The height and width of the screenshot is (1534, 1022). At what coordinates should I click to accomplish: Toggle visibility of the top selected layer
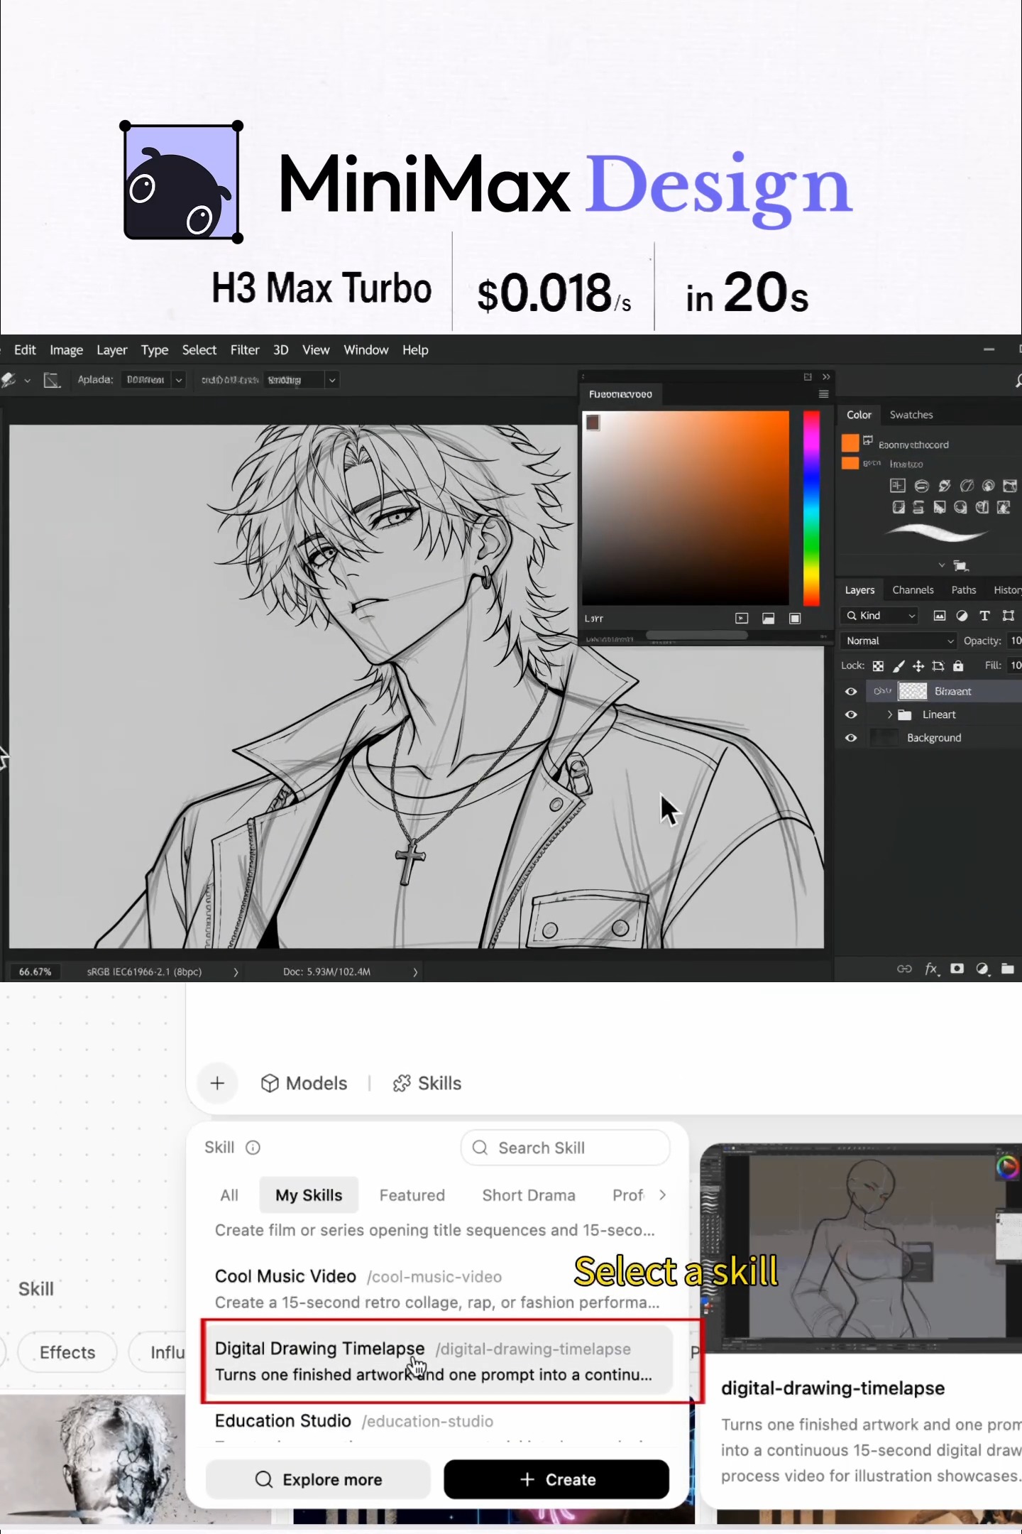click(x=851, y=691)
